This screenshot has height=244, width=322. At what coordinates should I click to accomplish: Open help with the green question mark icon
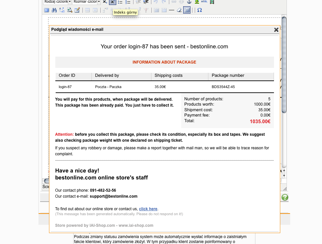(285, 197)
